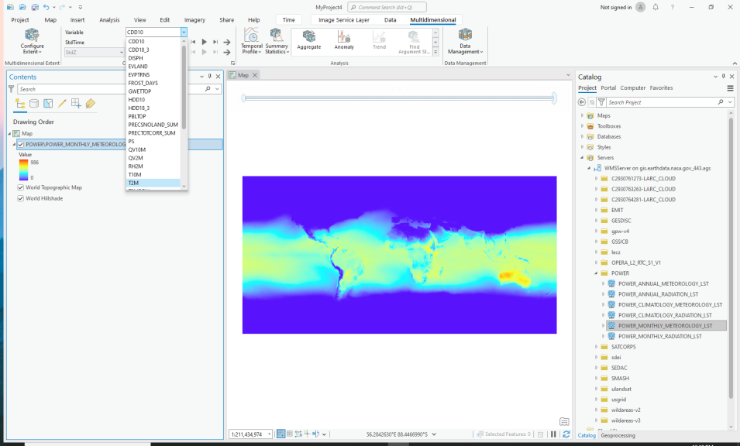Open the Time ribbon tab
The height and width of the screenshot is (446, 740).
coord(288,19)
